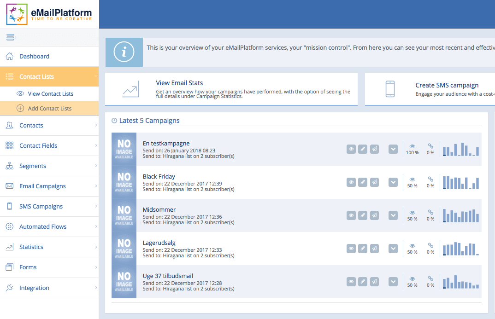Click the Segments hierarchy icon
The width and height of the screenshot is (495, 319).
pos(10,166)
